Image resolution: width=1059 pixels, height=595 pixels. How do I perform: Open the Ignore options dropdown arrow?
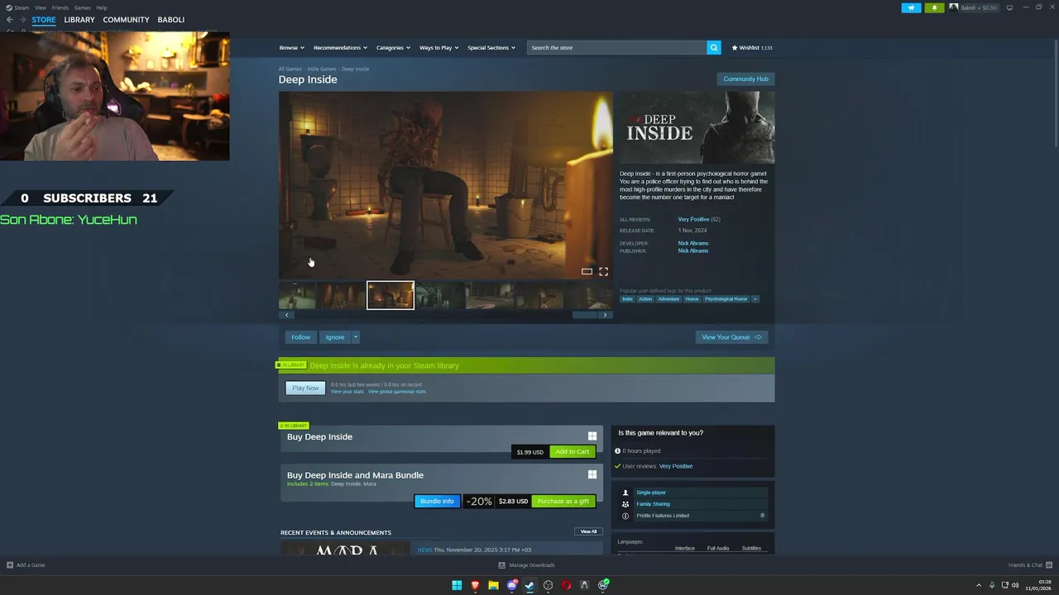tap(356, 337)
